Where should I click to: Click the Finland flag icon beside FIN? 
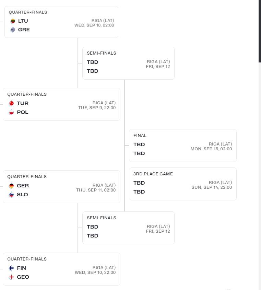tap(11, 268)
